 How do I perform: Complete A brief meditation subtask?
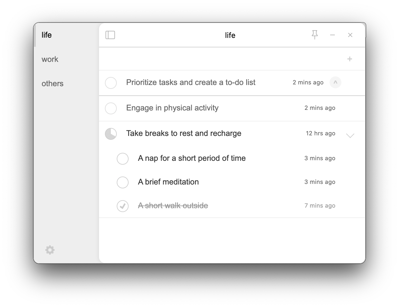[x=123, y=182]
